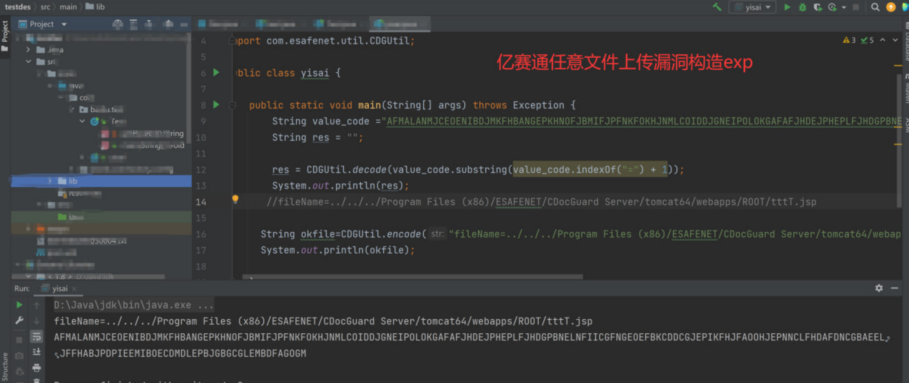The height and width of the screenshot is (383, 909).
Task: Open dropdown arrow next to profiler icon
Action: click(x=844, y=7)
